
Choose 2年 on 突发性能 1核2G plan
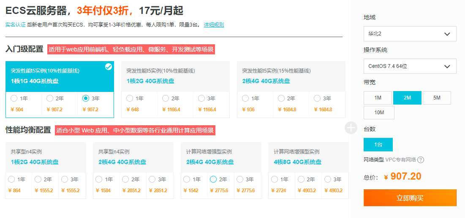point(166,98)
